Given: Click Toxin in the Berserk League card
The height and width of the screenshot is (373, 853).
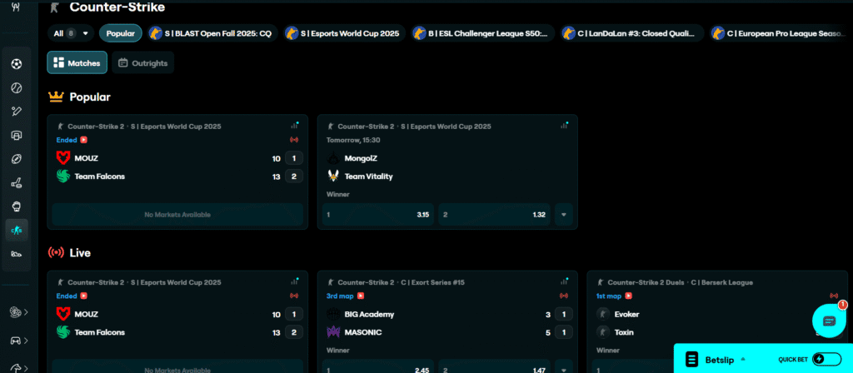Looking at the screenshot, I should click(623, 331).
